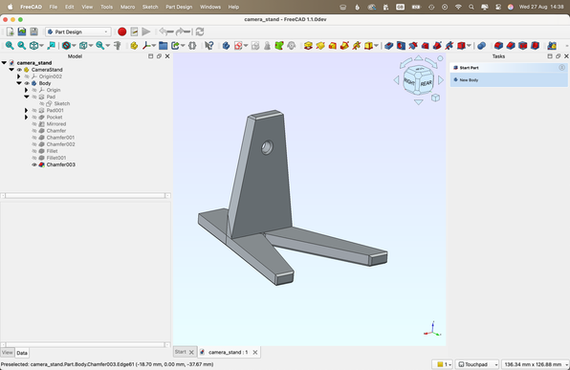Click the Refresh recompute icon

[x=200, y=32]
